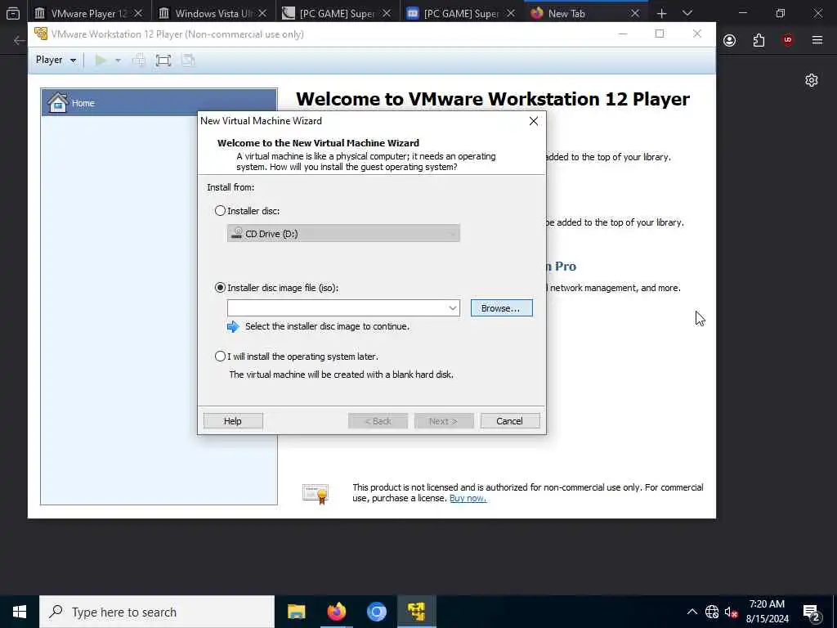Close the first [PC GAME] Super tab
Viewport: 837px width, 628px height.
click(x=387, y=13)
